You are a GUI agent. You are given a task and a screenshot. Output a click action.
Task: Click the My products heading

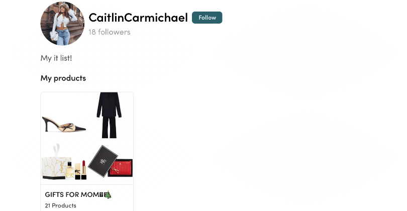[x=63, y=78]
